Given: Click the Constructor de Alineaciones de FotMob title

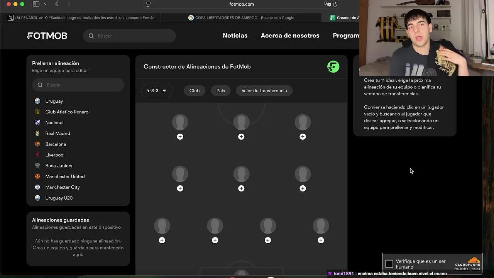Looking at the screenshot, I should [x=197, y=67].
